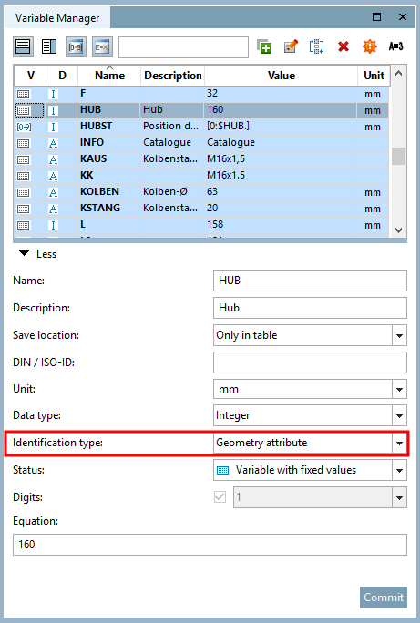The width and height of the screenshot is (420, 623).
Task: Click the Commit button
Action: pyautogui.click(x=384, y=597)
